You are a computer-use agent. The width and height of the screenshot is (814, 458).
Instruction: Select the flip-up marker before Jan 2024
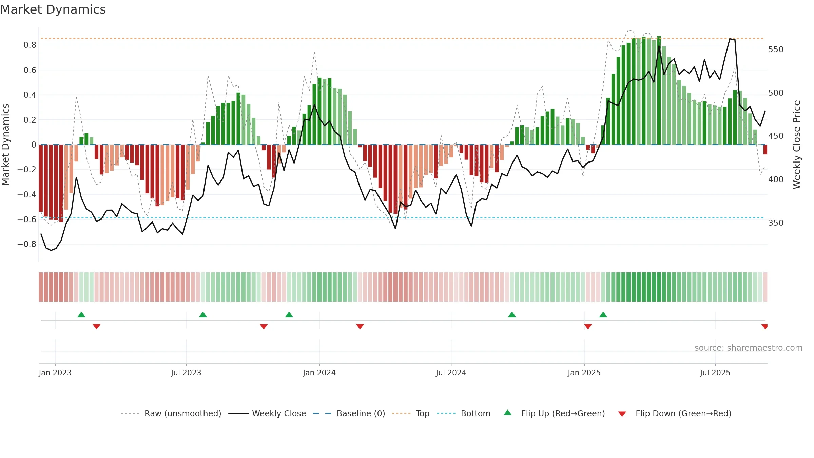click(289, 314)
